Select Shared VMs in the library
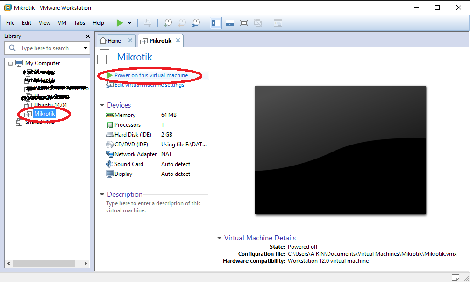Viewport: 470px width, 282px height. click(x=39, y=122)
